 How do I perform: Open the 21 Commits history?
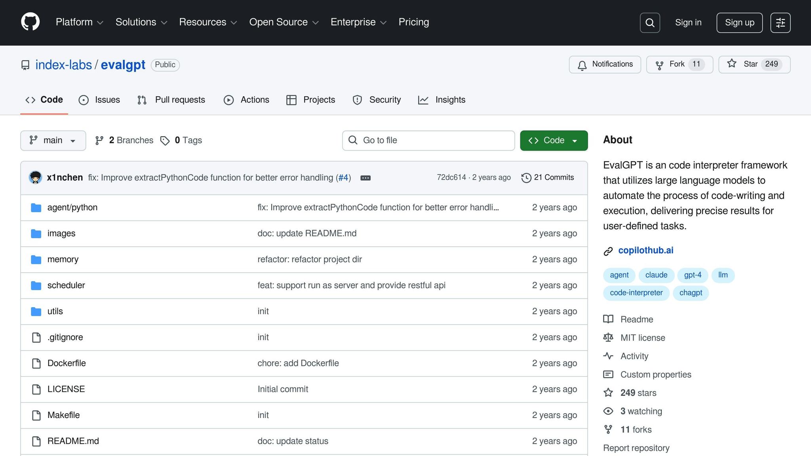point(548,178)
